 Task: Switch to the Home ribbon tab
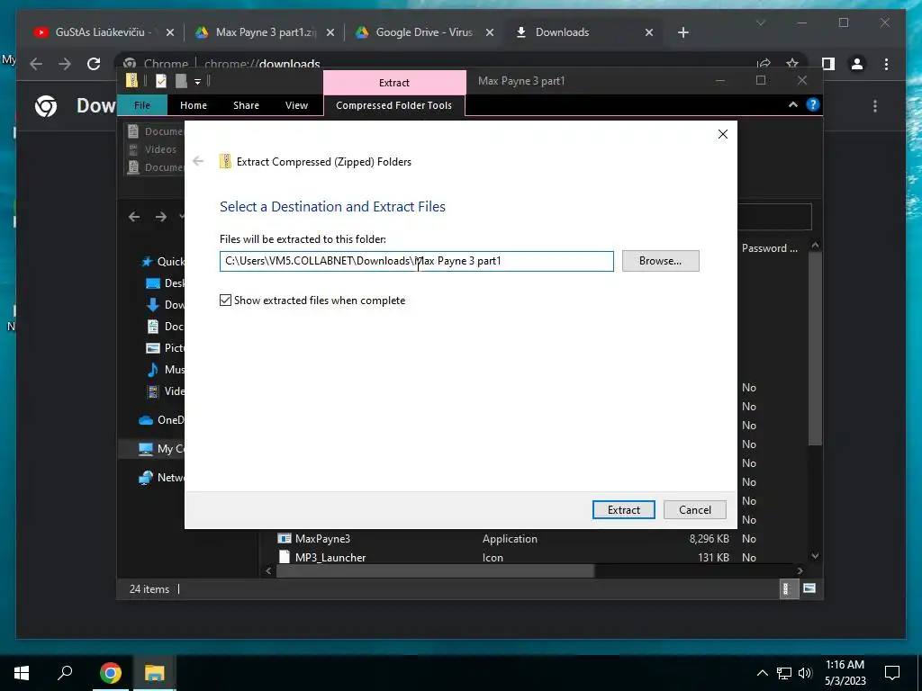click(194, 105)
